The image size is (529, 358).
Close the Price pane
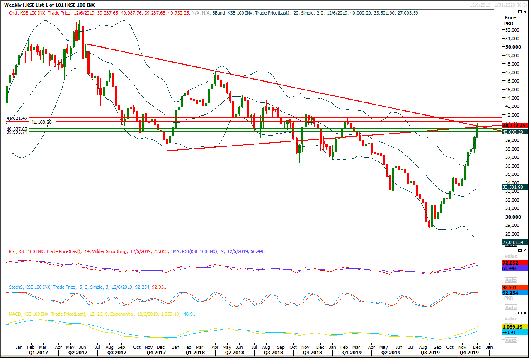pyautogui.click(x=524, y=12)
